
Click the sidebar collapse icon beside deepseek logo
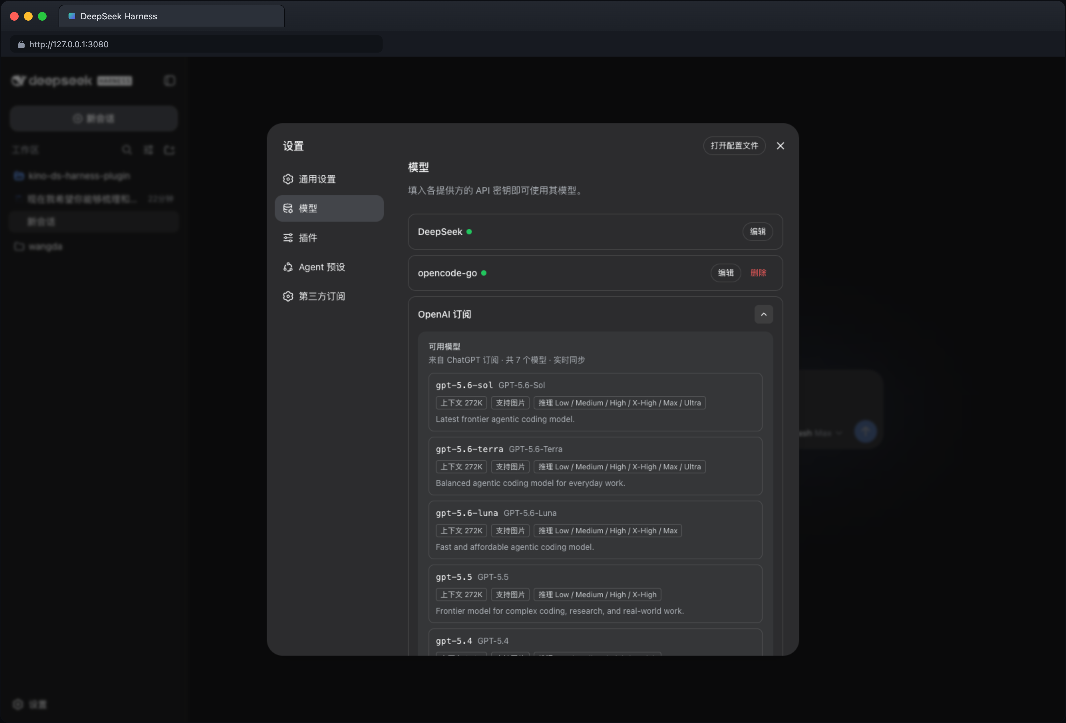(170, 81)
